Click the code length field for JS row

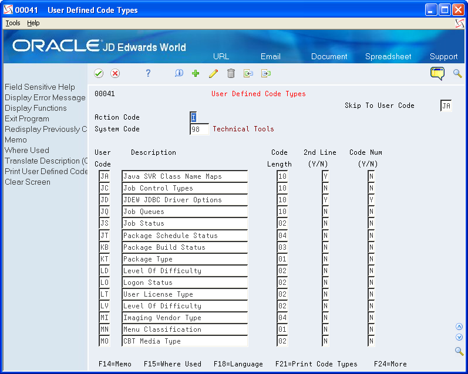click(x=282, y=223)
